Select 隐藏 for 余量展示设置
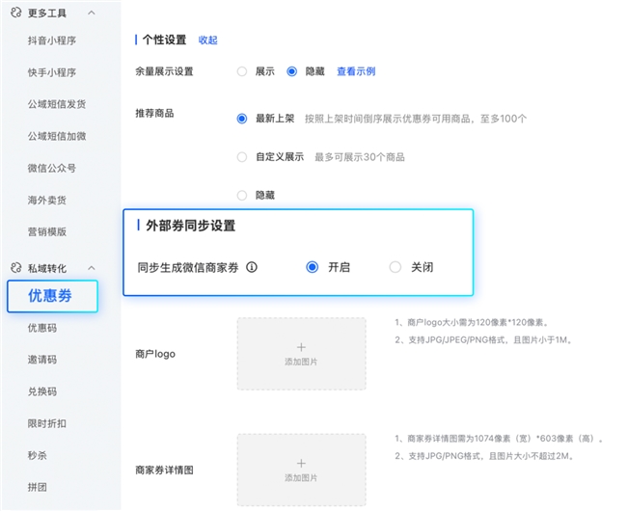This screenshot has width=627, height=511. click(x=292, y=71)
